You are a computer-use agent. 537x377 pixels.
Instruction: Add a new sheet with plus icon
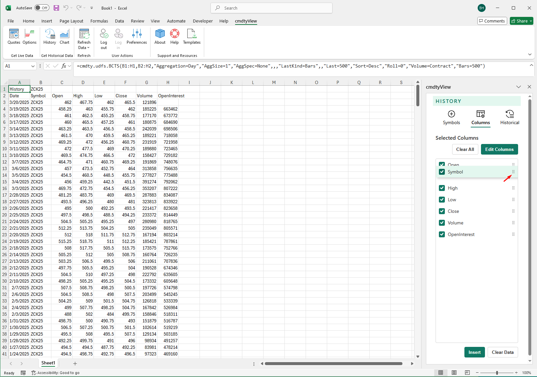tap(75, 363)
